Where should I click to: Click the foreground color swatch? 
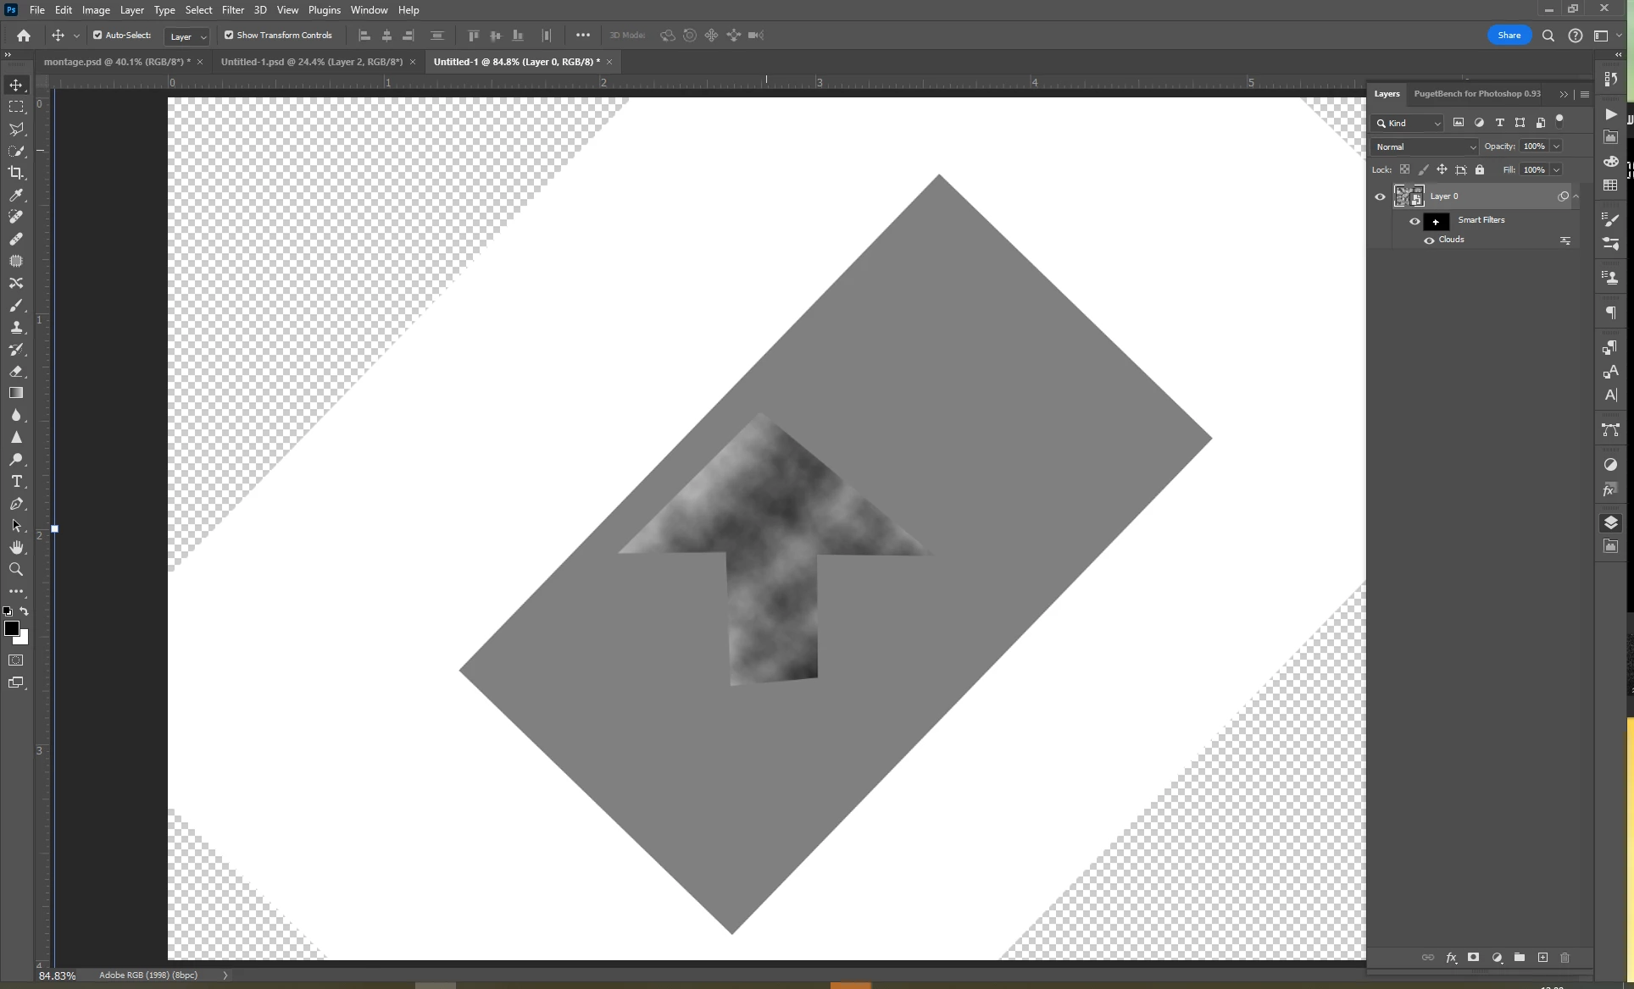click(11, 628)
